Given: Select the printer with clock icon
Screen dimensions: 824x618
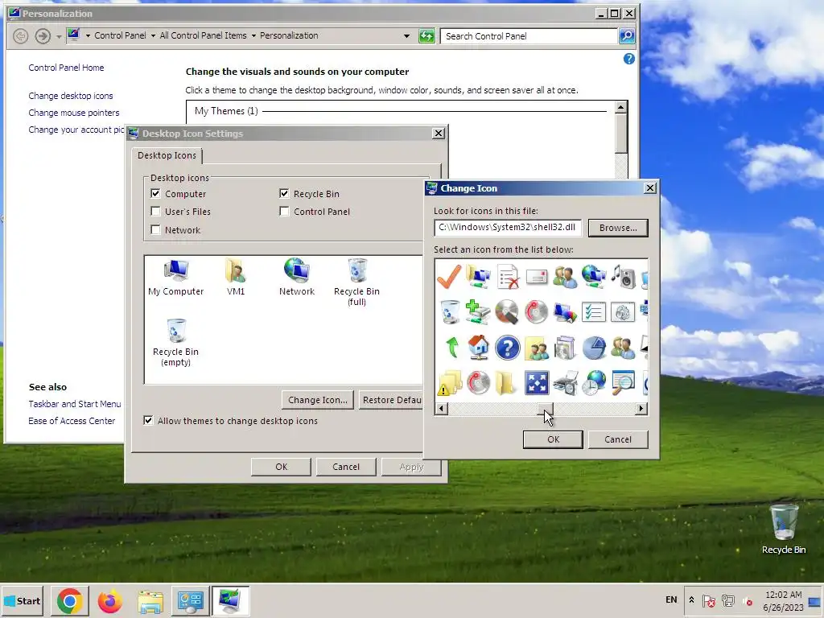Looking at the screenshot, I should pyautogui.click(x=566, y=383).
